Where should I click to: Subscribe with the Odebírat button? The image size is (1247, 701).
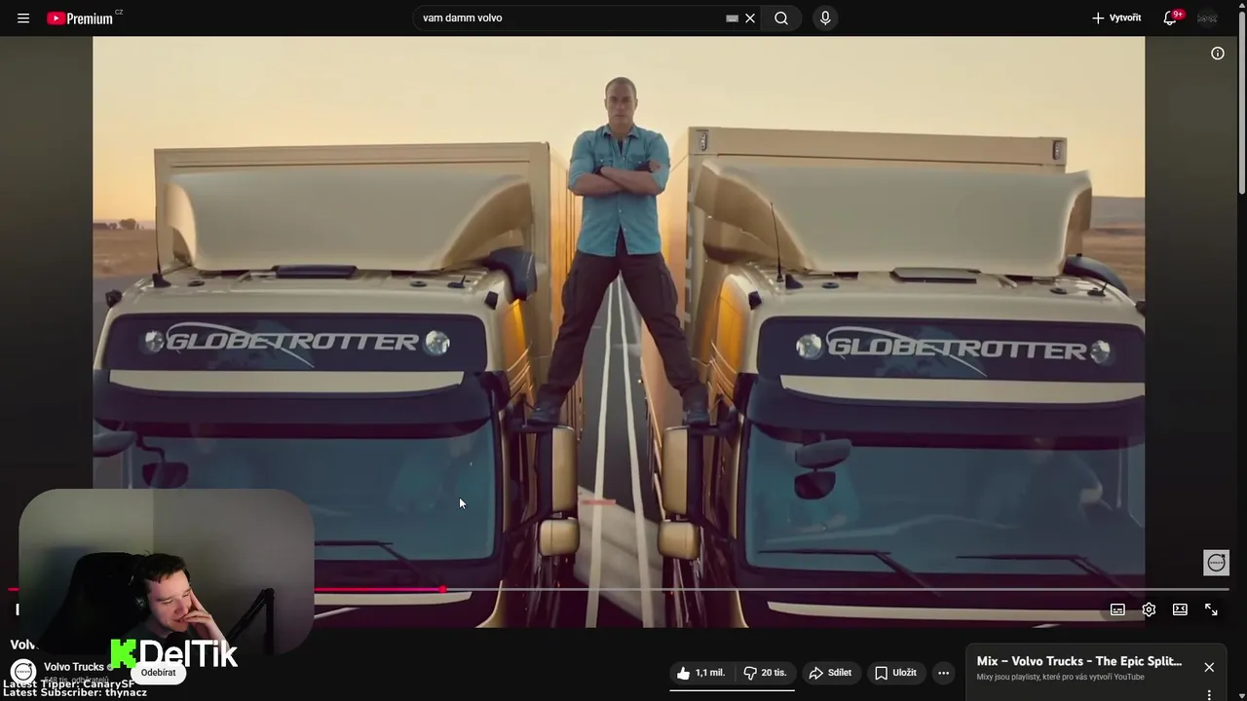tap(159, 673)
